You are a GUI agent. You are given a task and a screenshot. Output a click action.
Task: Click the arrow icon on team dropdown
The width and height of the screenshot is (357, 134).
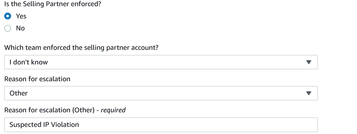click(309, 62)
